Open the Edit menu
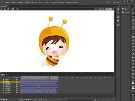The height and width of the screenshot is (101, 135). [14, 2]
